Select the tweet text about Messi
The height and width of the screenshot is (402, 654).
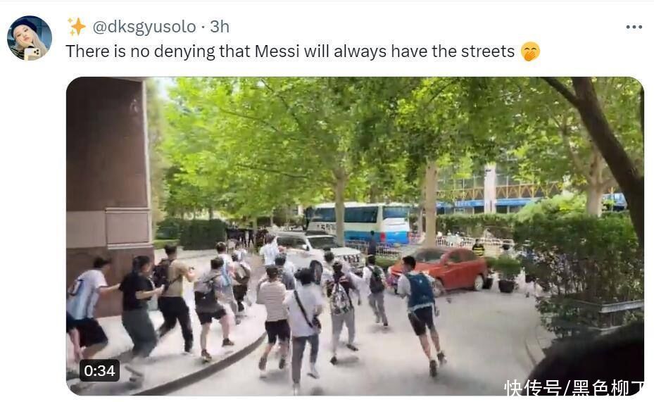(290, 51)
